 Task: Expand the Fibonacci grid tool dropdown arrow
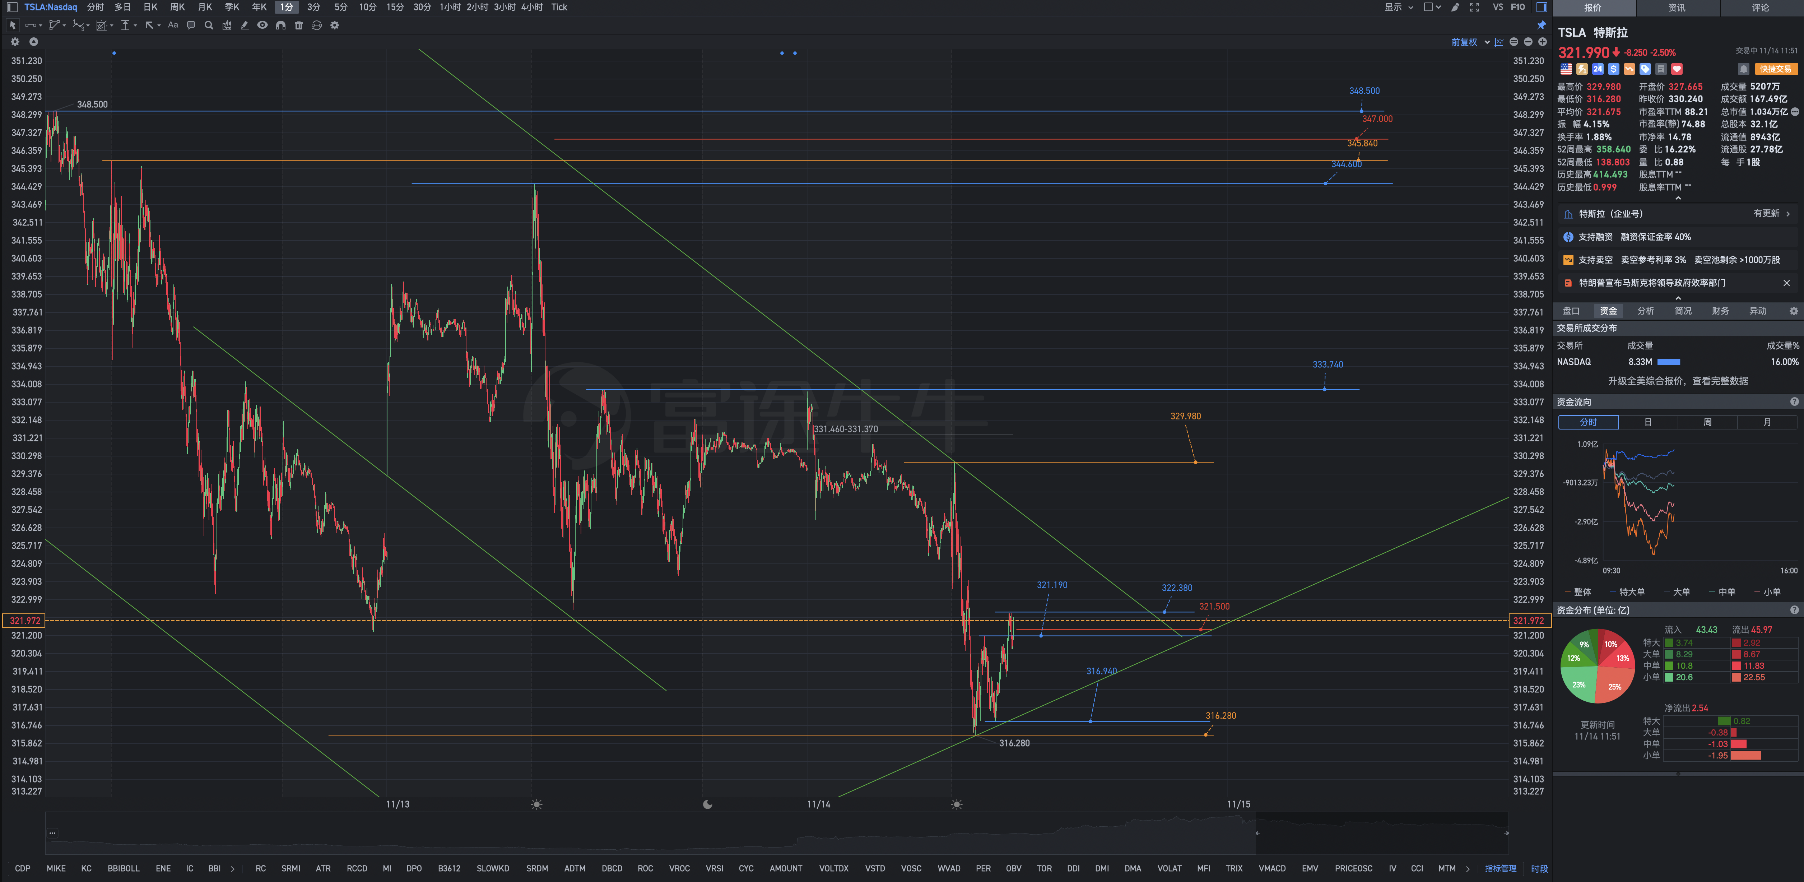pyautogui.click(x=111, y=26)
